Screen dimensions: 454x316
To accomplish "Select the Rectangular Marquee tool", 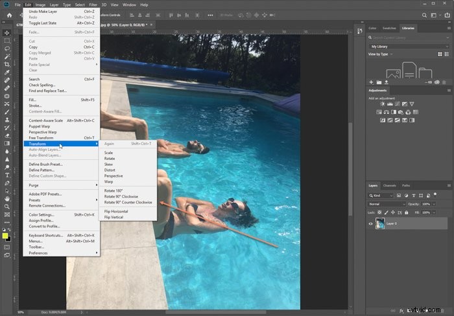I will coord(7,41).
